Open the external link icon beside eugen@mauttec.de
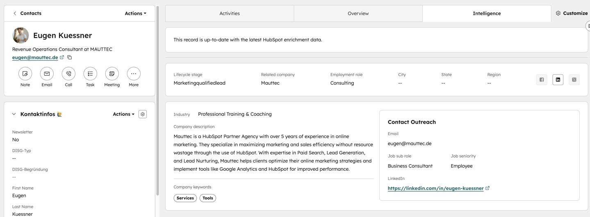This screenshot has width=590, height=217. tap(62, 57)
